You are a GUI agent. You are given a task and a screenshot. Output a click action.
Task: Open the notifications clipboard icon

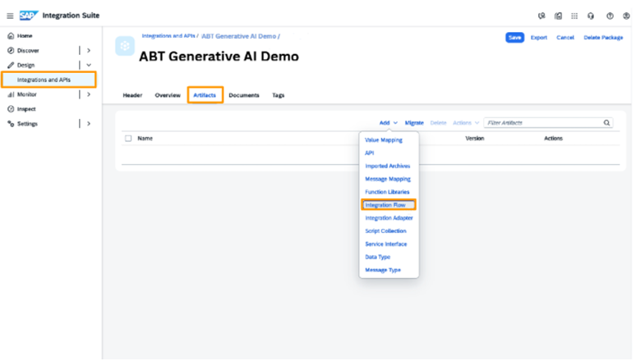[558, 16]
